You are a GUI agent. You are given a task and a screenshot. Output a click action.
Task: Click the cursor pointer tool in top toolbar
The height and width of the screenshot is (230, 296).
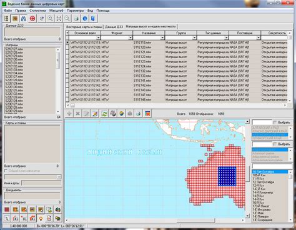click(42, 19)
